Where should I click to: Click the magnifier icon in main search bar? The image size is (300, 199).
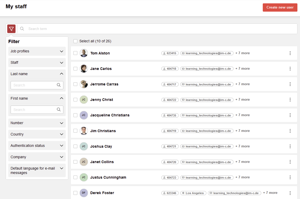pos(22,29)
